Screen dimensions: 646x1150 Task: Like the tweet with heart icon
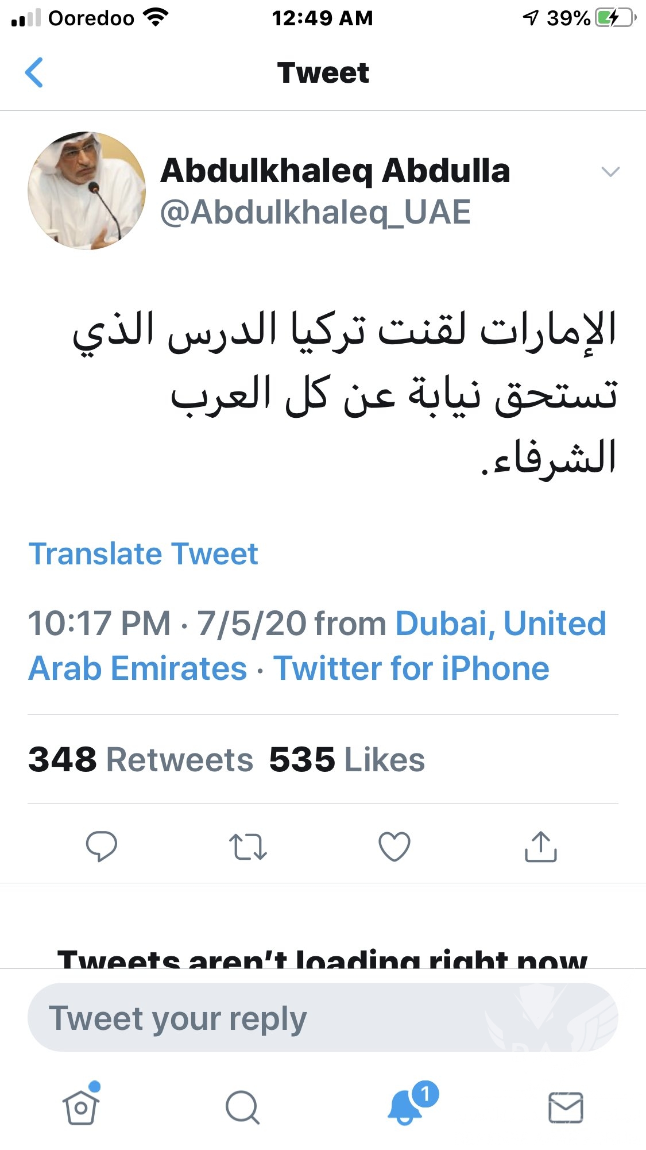tap(394, 847)
